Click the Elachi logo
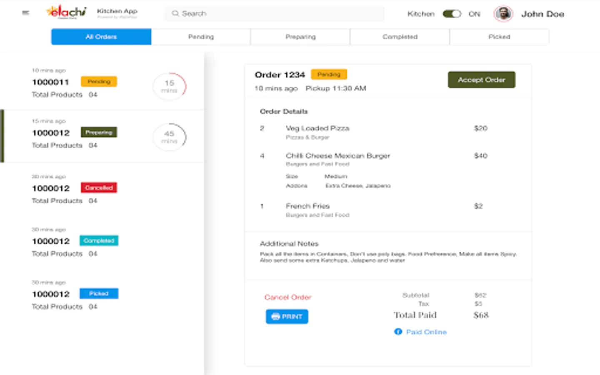The image size is (600, 375). coord(67,12)
